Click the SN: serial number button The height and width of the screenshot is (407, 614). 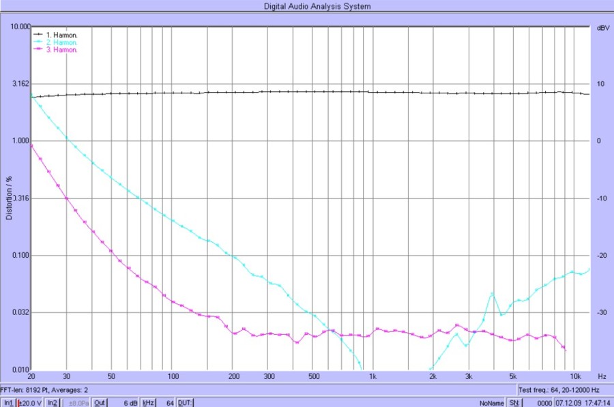[x=514, y=402]
